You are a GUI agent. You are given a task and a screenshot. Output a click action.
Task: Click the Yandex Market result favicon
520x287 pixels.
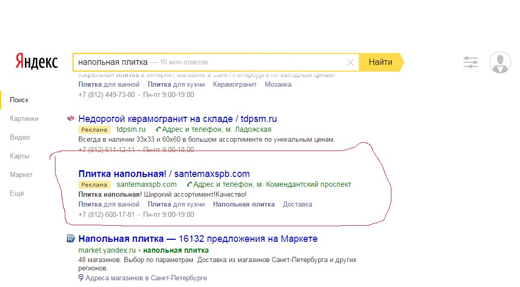(71, 238)
